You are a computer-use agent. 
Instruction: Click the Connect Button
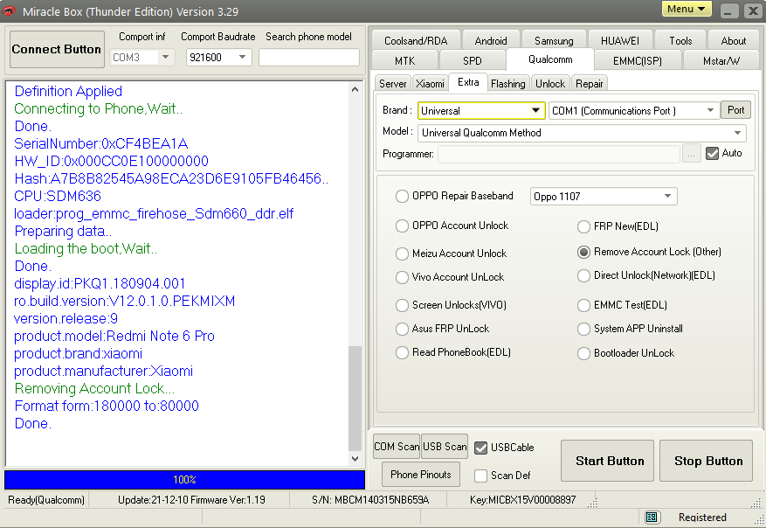click(x=57, y=49)
